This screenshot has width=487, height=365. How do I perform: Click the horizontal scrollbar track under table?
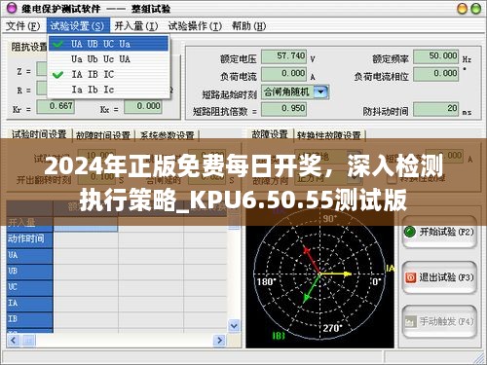point(124,340)
